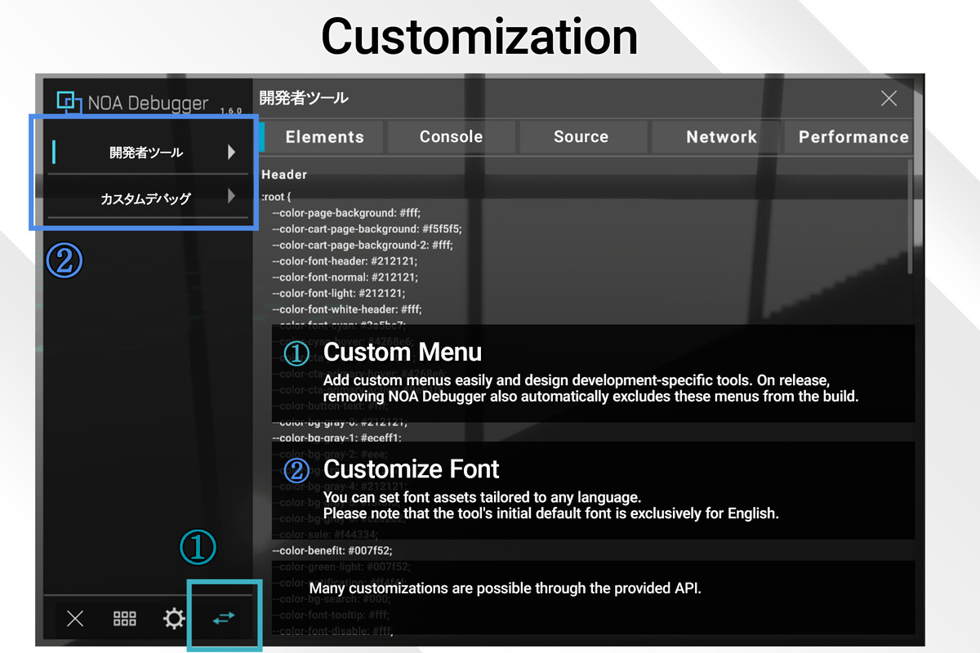The width and height of the screenshot is (980, 653).
Task: Select the 開発者ツール sidebar menu item
Action: coord(146,153)
